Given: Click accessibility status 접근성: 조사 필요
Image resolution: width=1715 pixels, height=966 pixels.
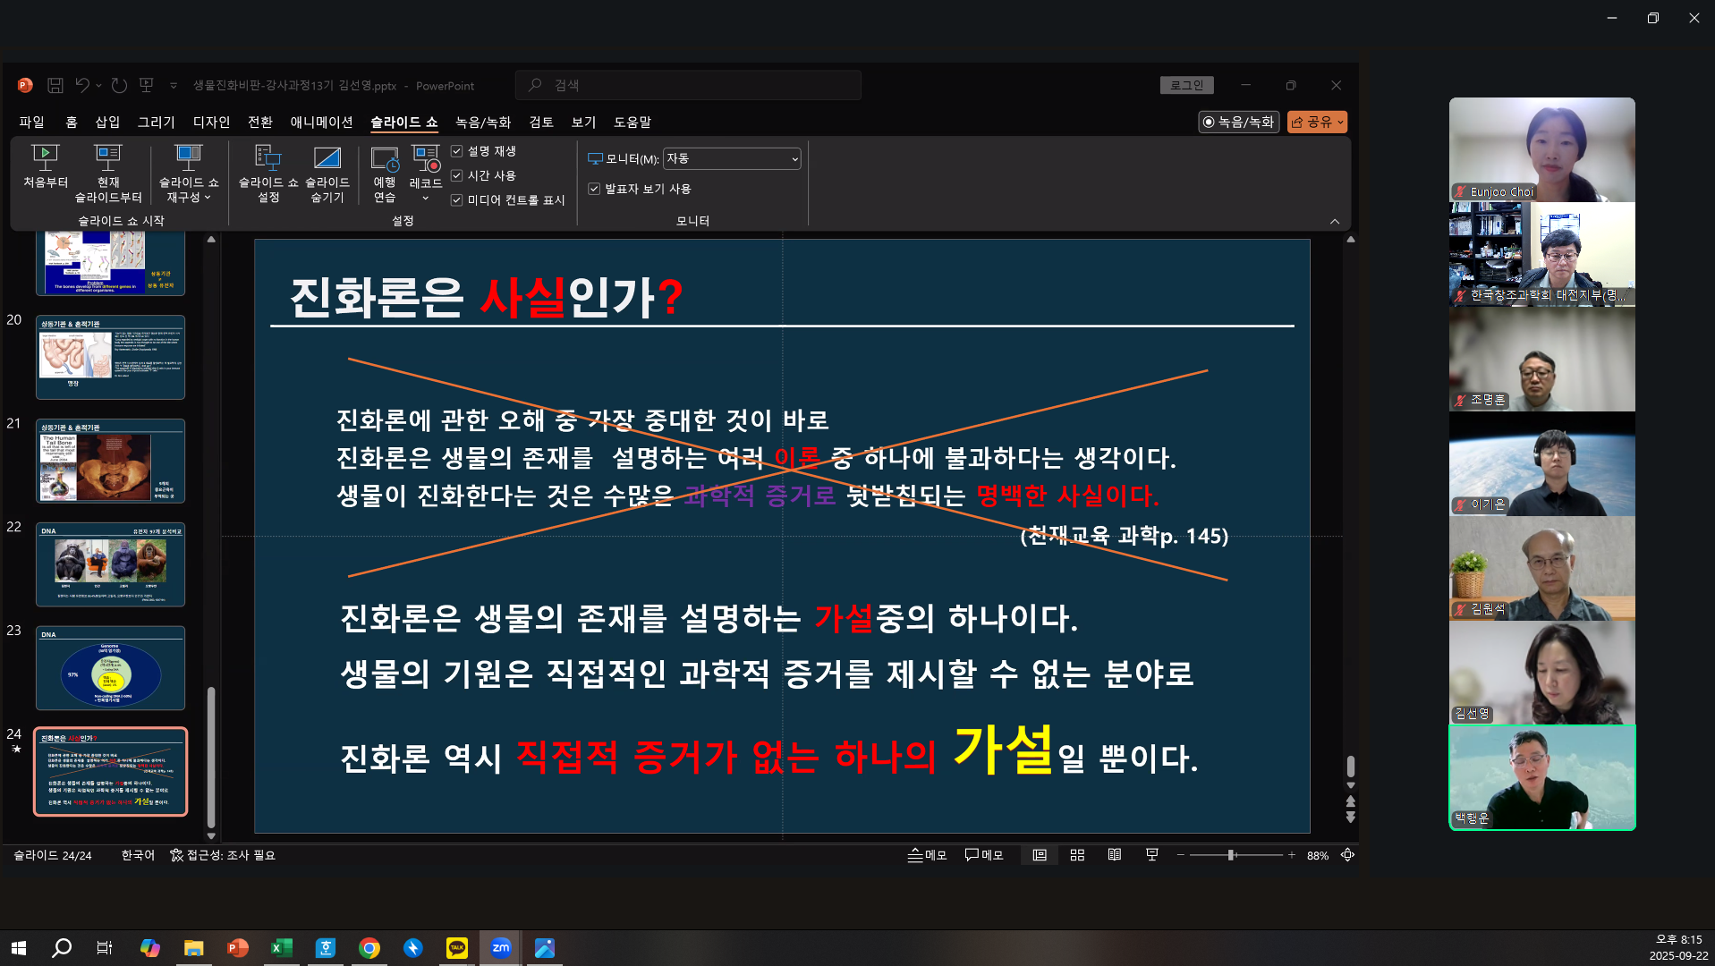Looking at the screenshot, I should pos(223,855).
